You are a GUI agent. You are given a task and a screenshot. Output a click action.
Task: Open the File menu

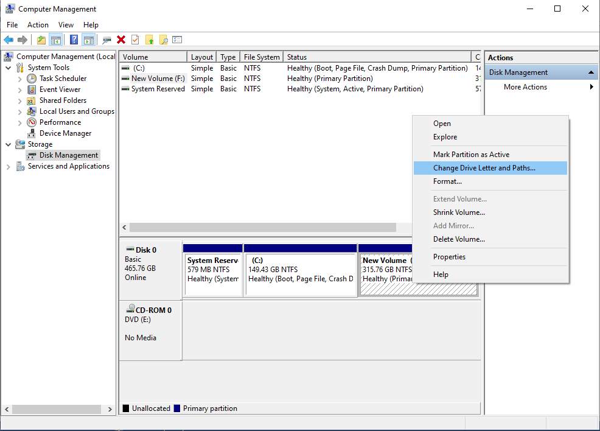click(12, 25)
